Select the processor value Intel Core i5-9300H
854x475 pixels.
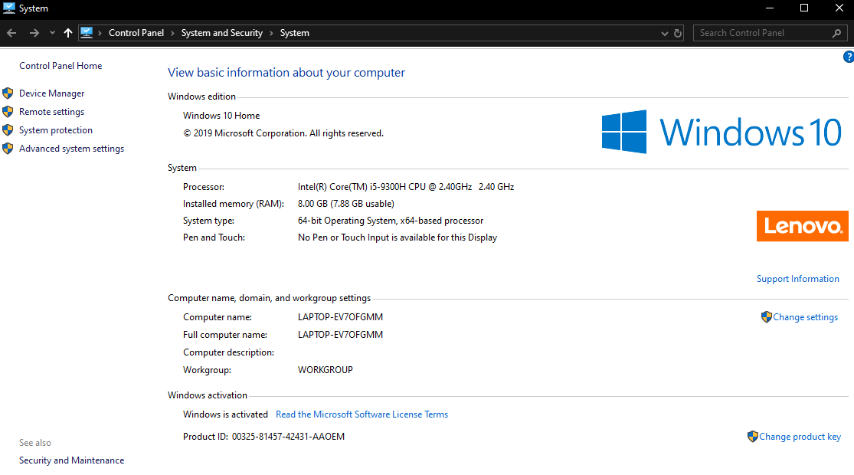[406, 187]
